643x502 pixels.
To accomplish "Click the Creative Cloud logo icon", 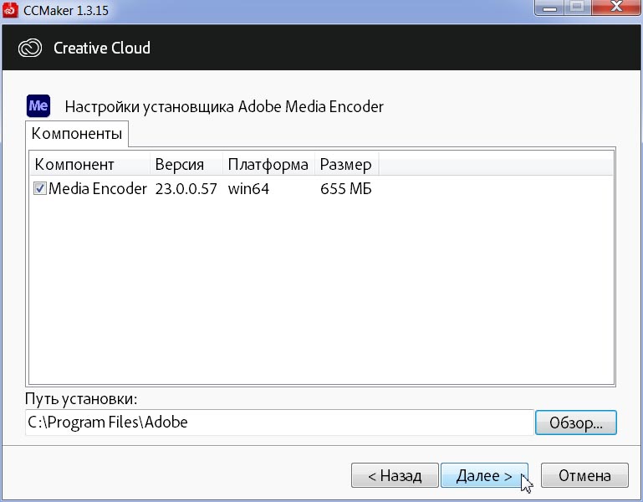I will [x=30, y=48].
